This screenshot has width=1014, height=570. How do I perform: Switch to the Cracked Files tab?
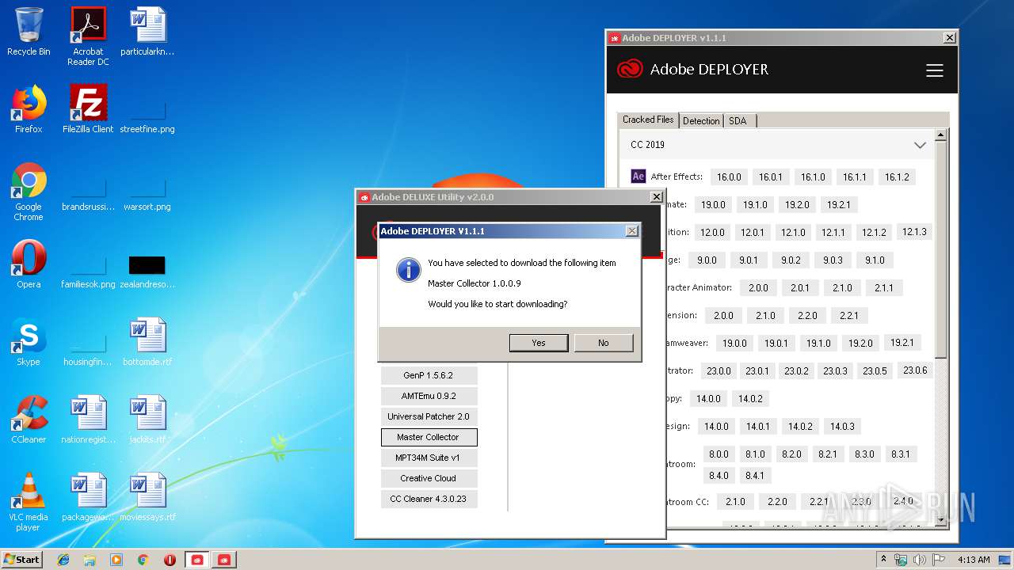(x=648, y=120)
